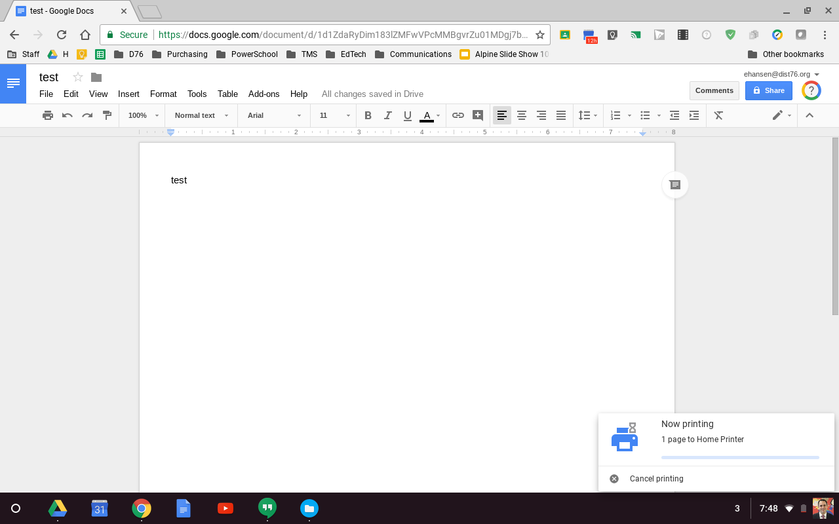This screenshot has width=839, height=524.
Task: Click Undo arrow in toolbar
Action: (67, 115)
